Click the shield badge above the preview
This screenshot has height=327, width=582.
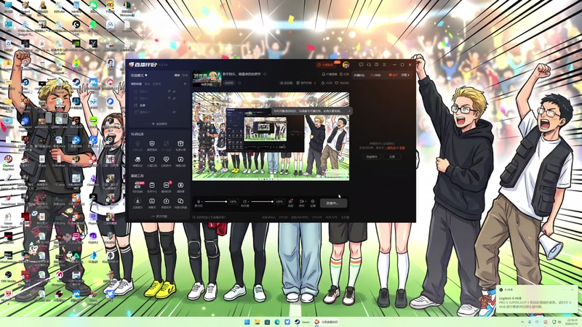pyautogui.click(x=304, y=83)
